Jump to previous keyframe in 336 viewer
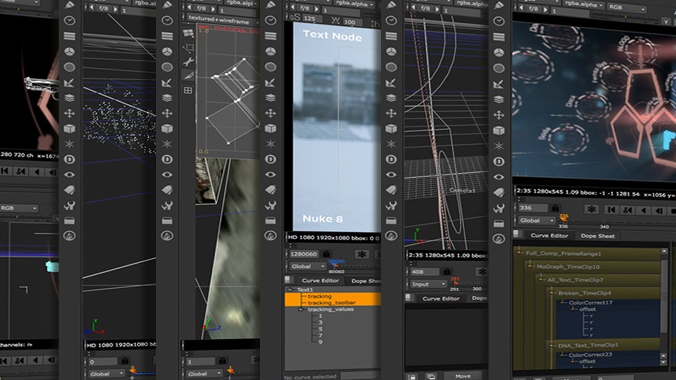Image resolution: width=676 pixels, height=380 pixels. [627, 210]
